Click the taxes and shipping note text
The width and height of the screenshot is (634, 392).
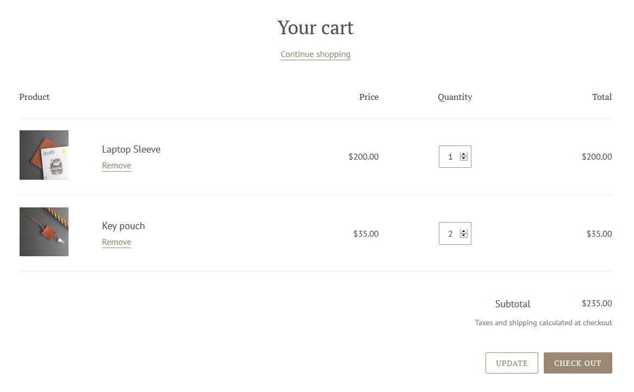pos(543,323)
